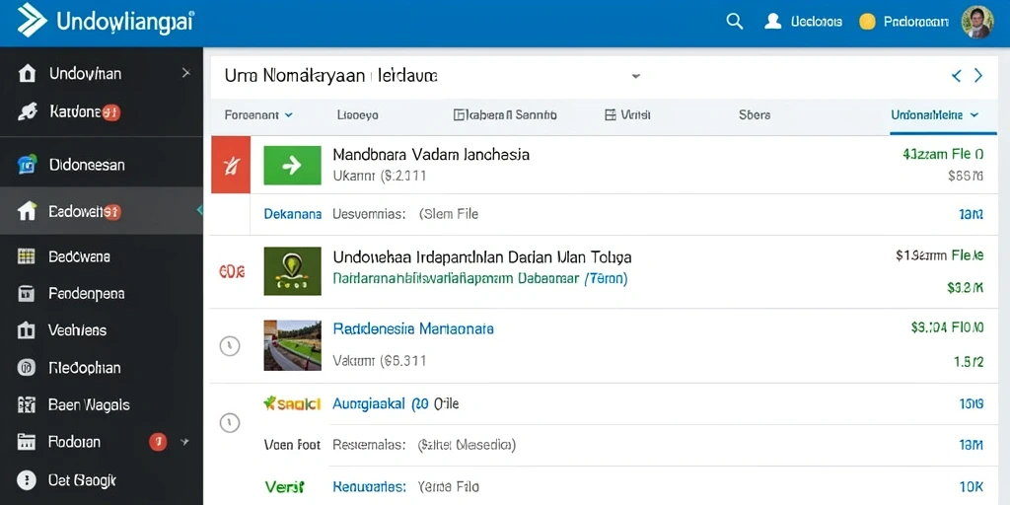
Task: Switch to the Liaoeyo tab
Action: point(357,115)
